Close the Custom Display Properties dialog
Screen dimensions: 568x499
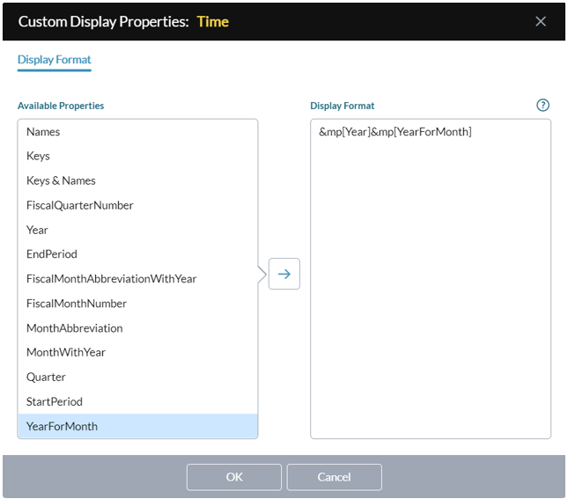[541, 21]
